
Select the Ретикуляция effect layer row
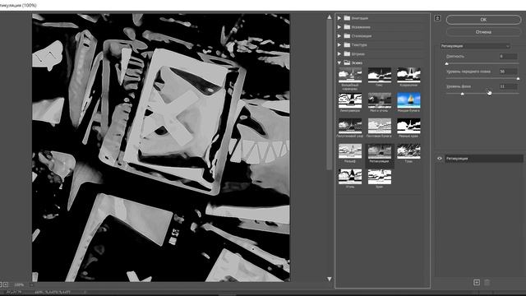pyautogui.click(x=484, y=159)
